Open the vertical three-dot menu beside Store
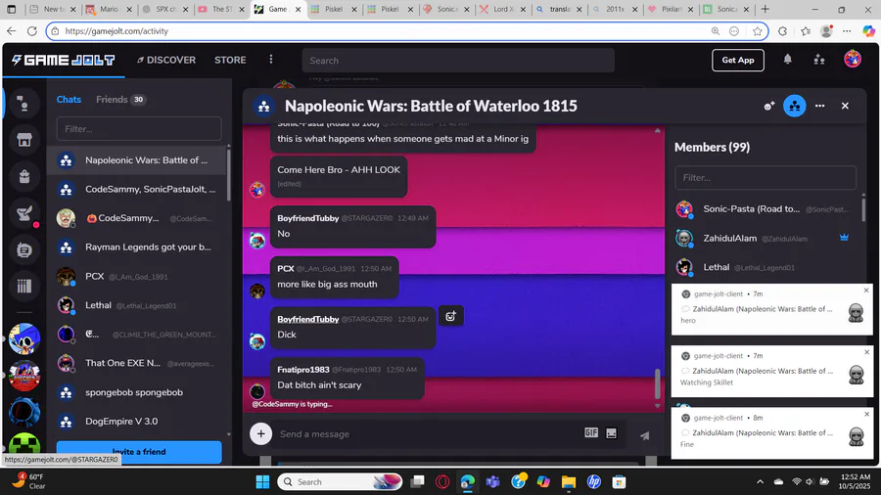This screenshot has height=495, width=881. 271,60
